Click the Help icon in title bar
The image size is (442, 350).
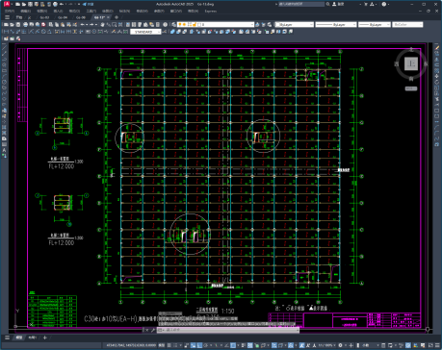coord(384,4)
